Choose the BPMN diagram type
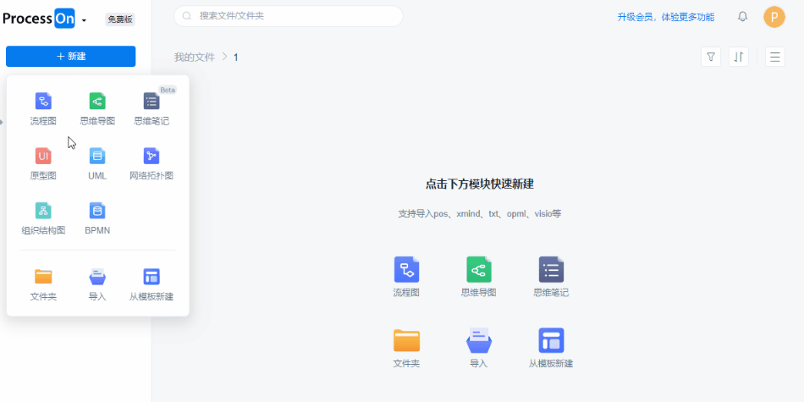This screenshot has width=804, height=402. pyautogui.click(x=97, y=218)
